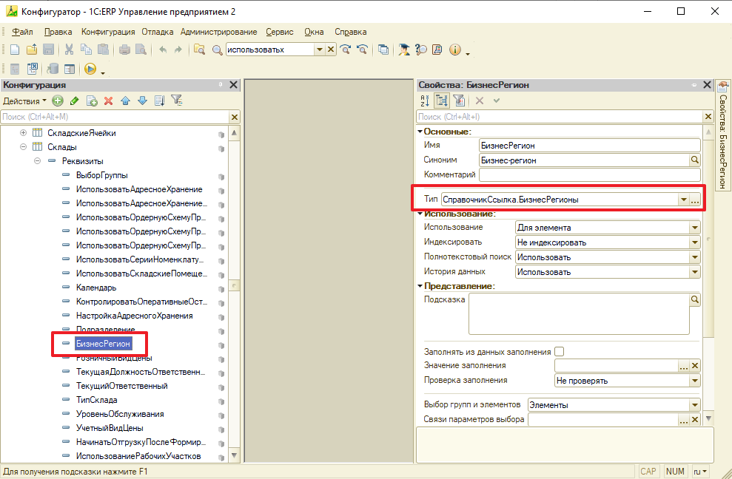The image size is (732, 479).
Task: Open Выбор групп и элементов dropdown
Action: [x=695, y=405]
